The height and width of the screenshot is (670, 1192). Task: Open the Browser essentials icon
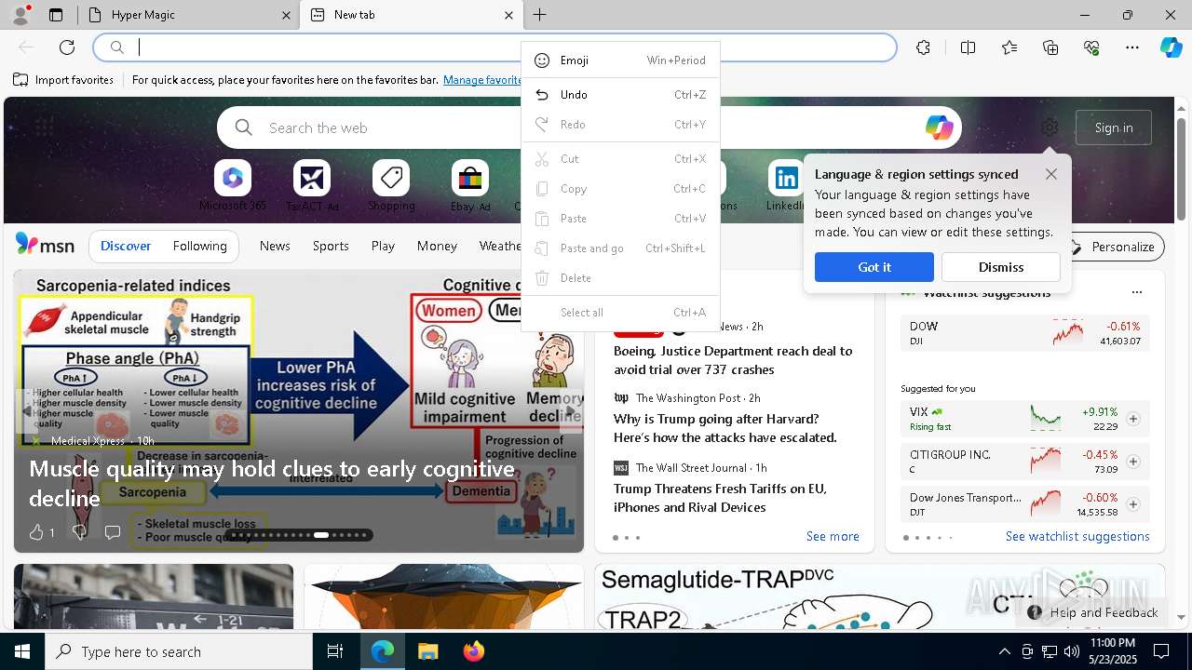(1091, 47)
